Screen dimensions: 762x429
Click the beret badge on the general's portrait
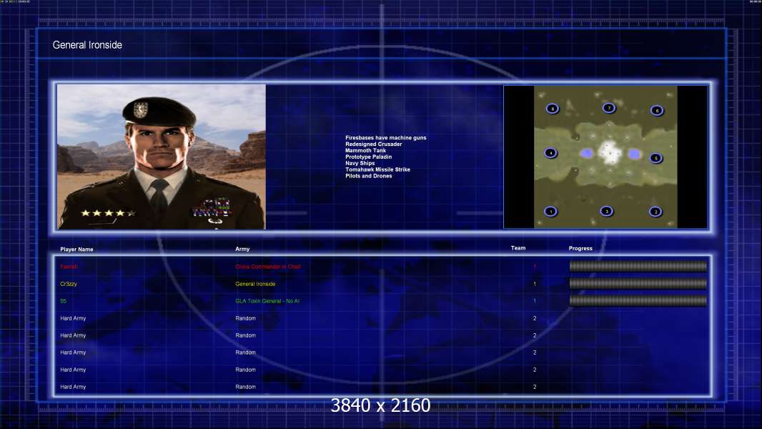[x=140, y=109]
